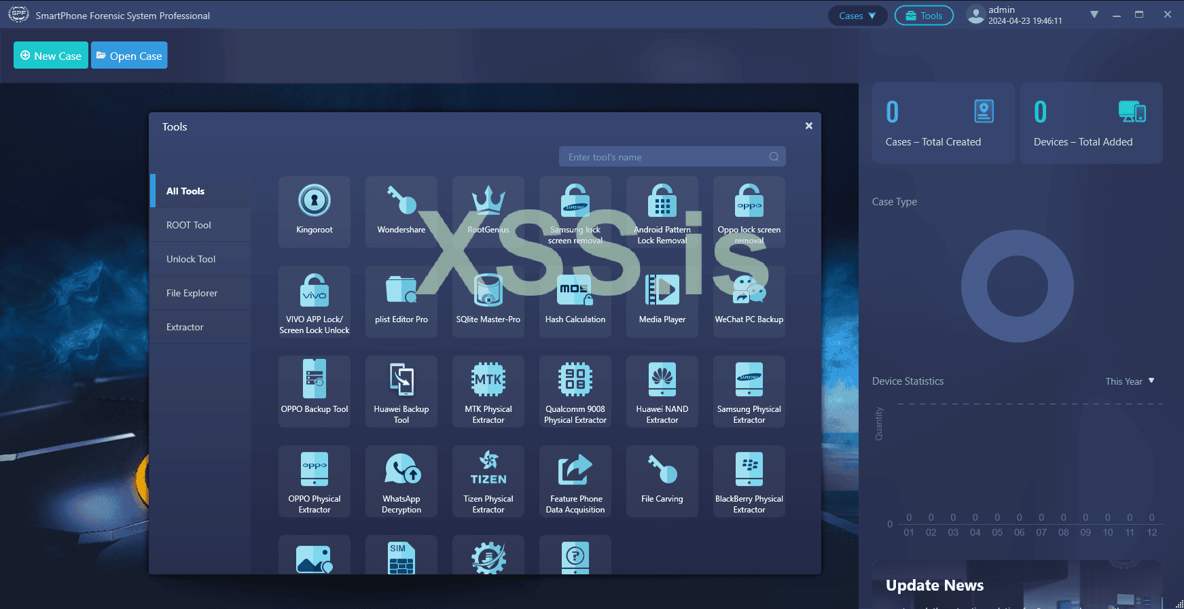
Task: Select the All Tools category
Action: (x=200, y=191)
